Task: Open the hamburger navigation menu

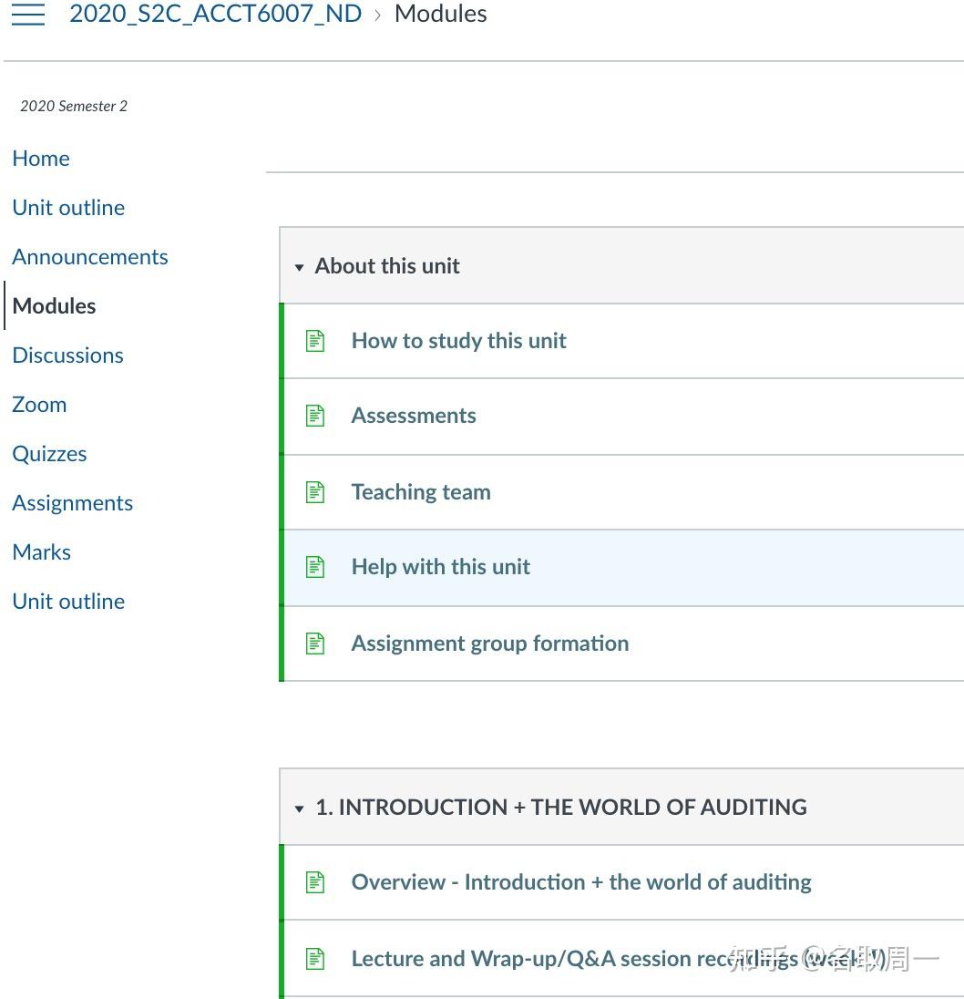Action: [x=28, y=14]
